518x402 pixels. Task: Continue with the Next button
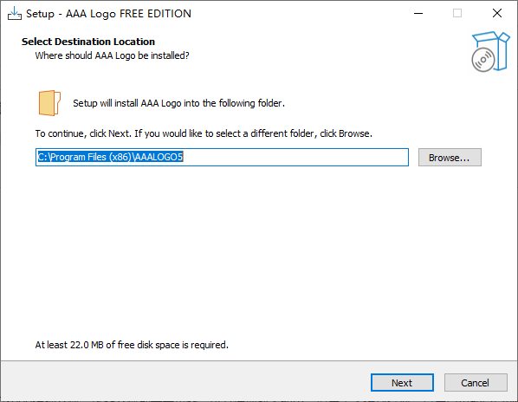point(402,383)
